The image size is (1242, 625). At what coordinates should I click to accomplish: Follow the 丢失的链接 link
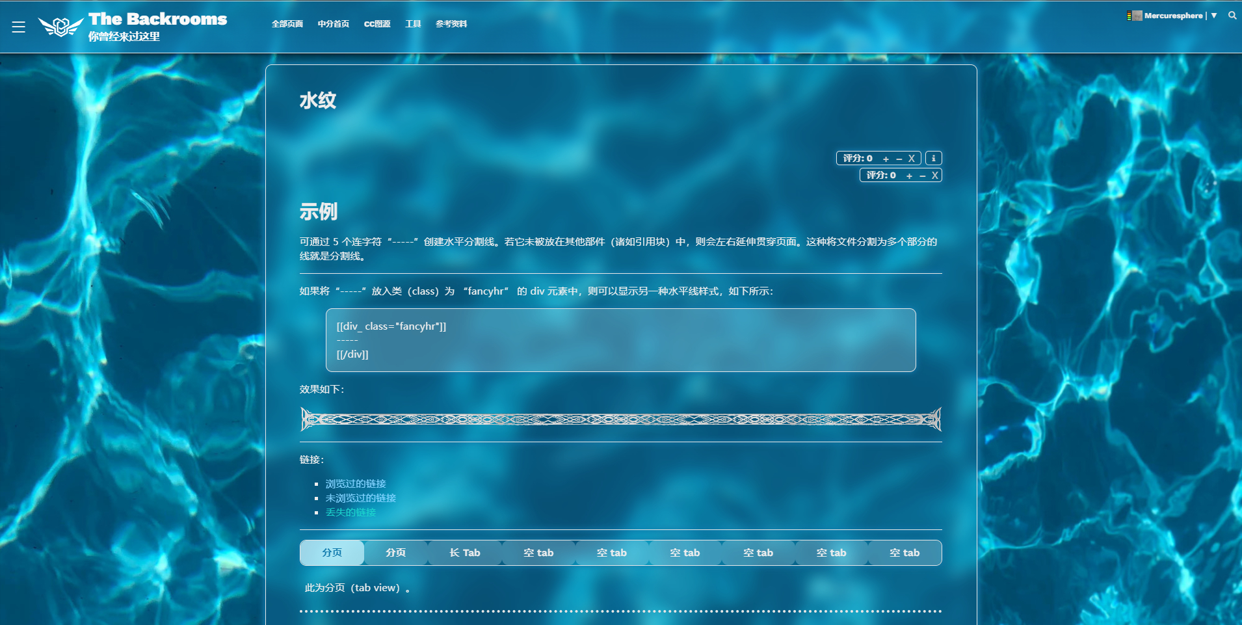tap(350, 512)
